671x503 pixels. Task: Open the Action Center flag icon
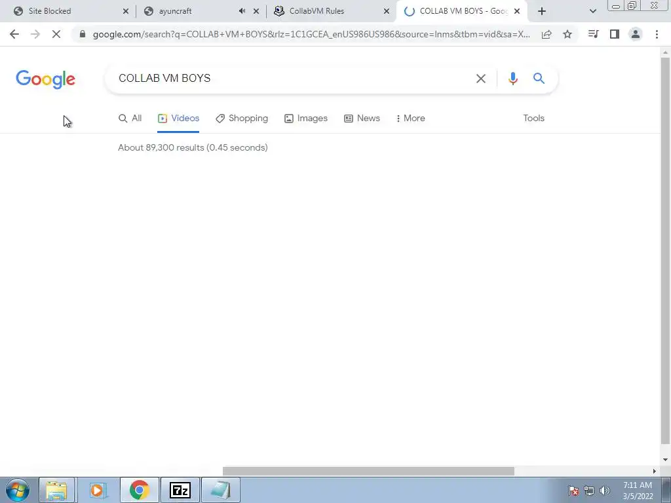point(573,491)
